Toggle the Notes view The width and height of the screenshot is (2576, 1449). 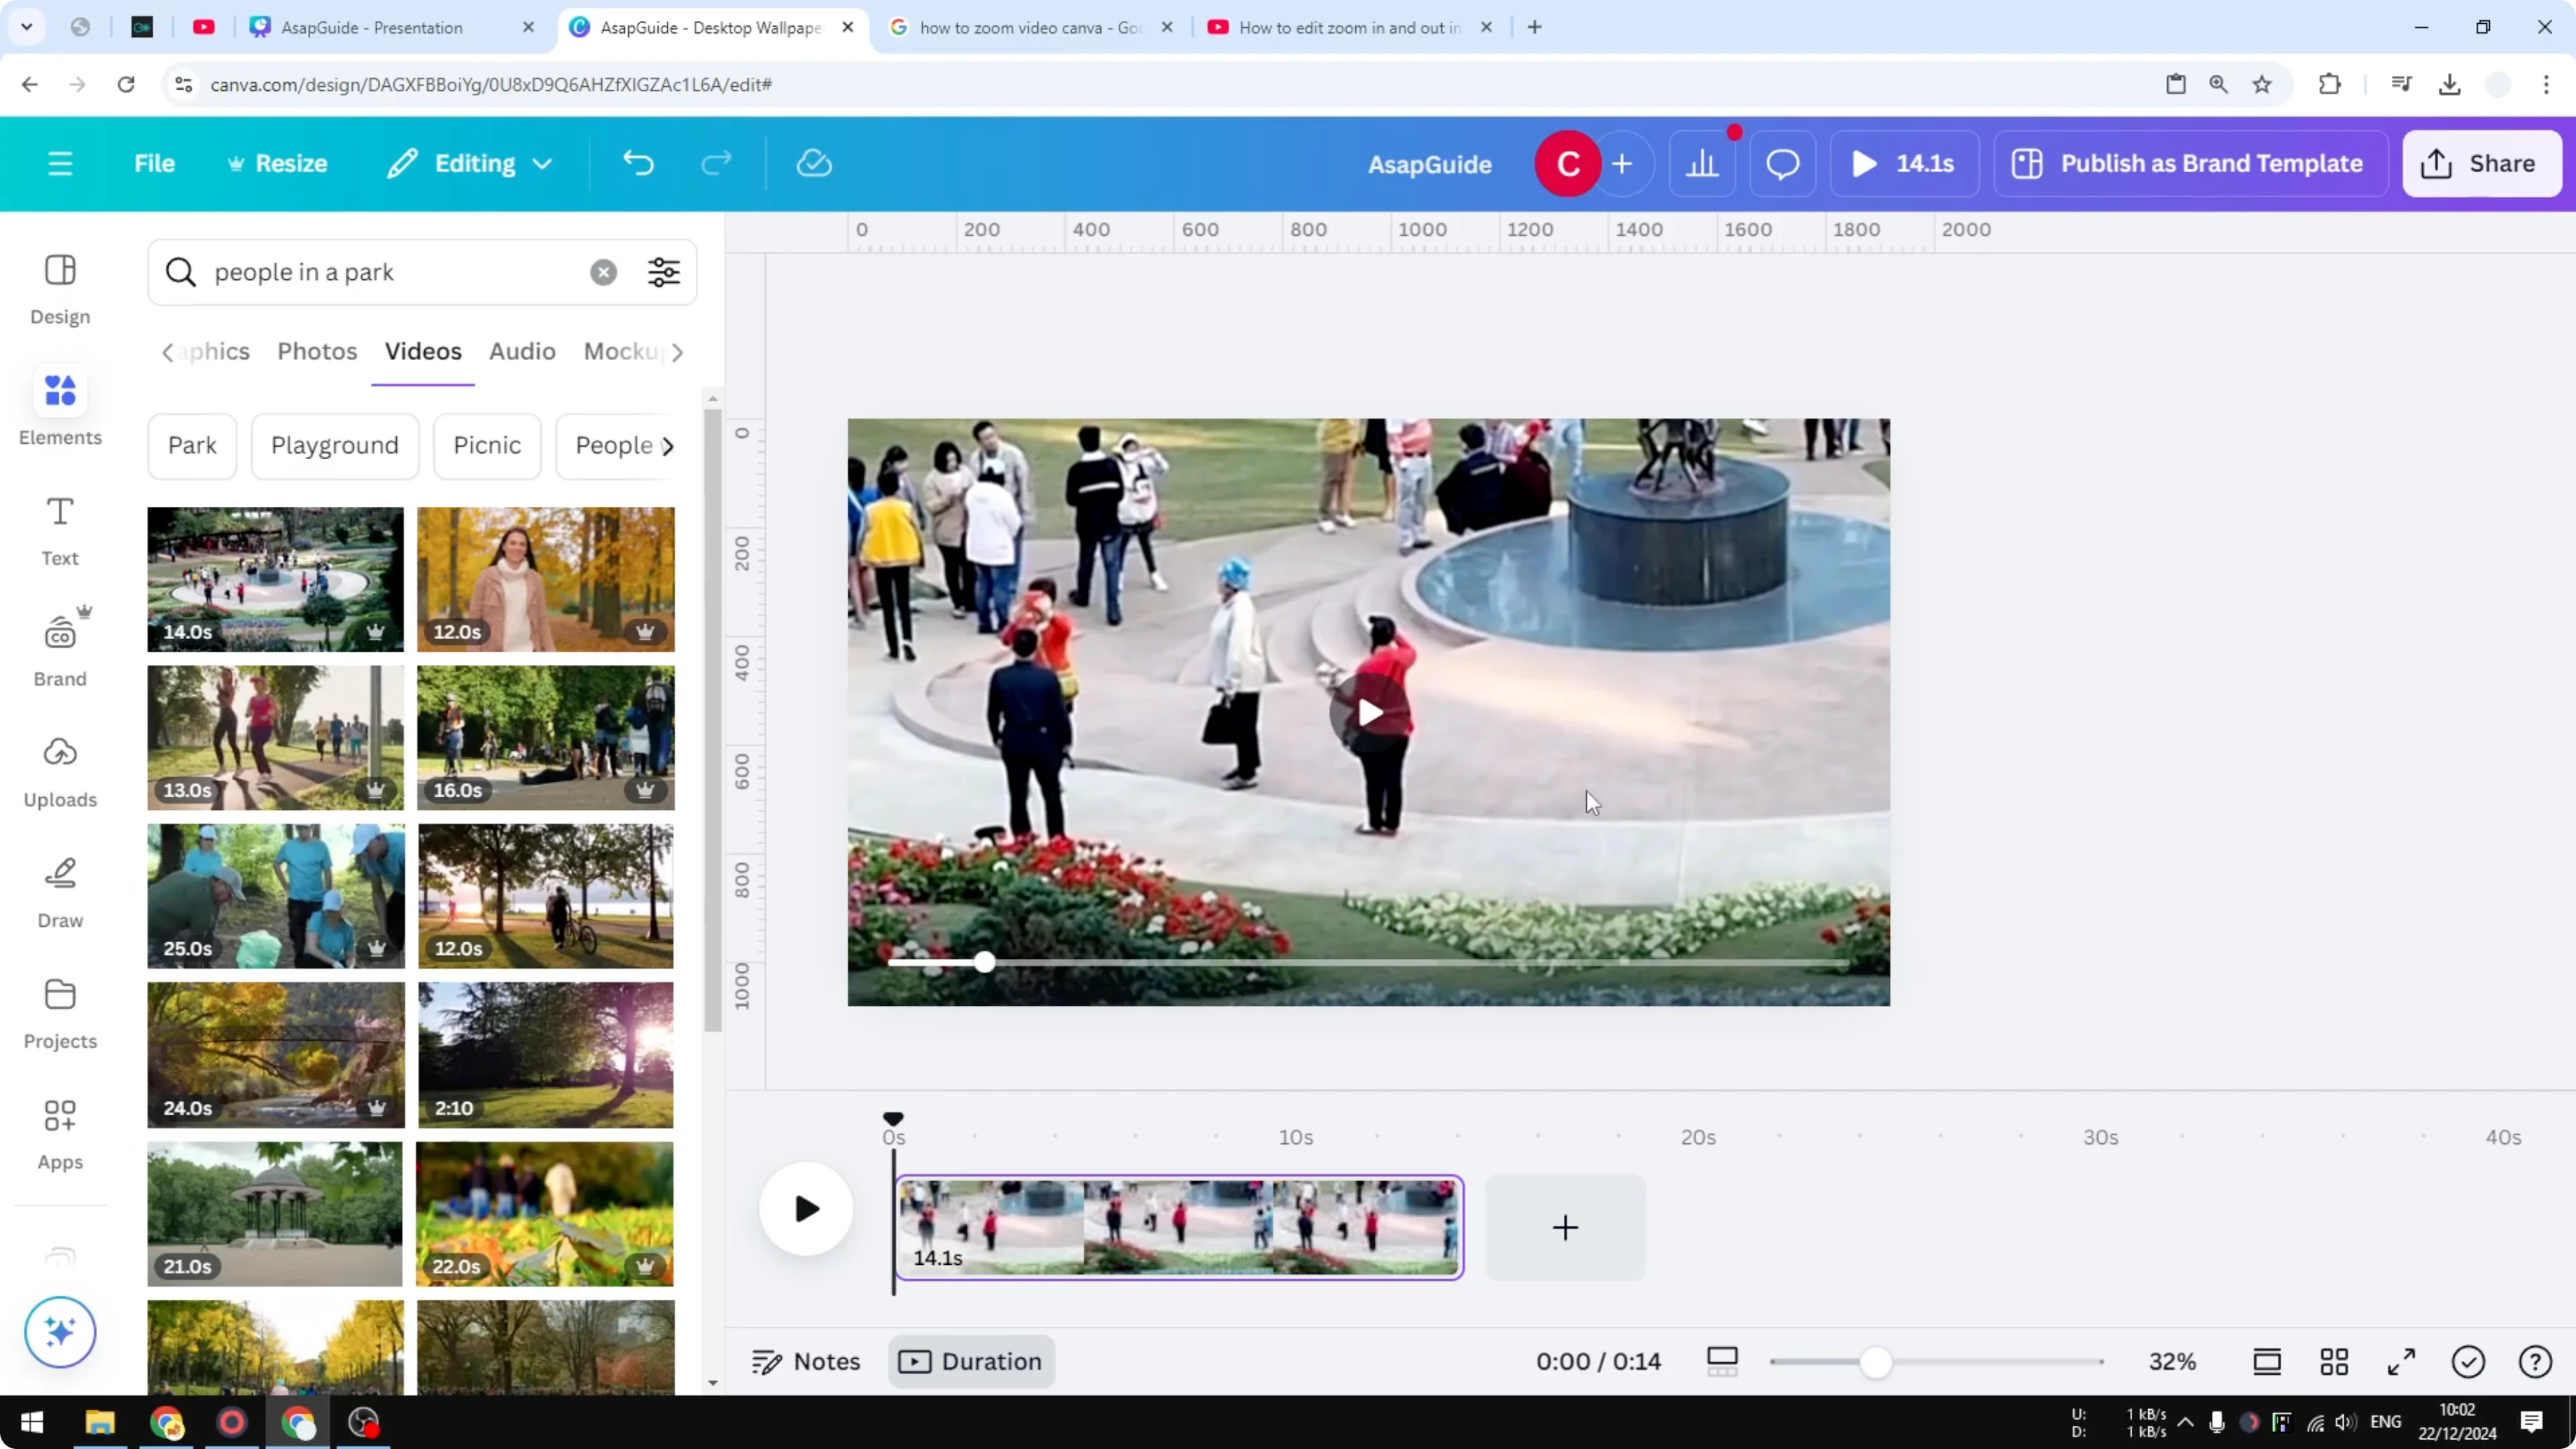point(806,1361)
